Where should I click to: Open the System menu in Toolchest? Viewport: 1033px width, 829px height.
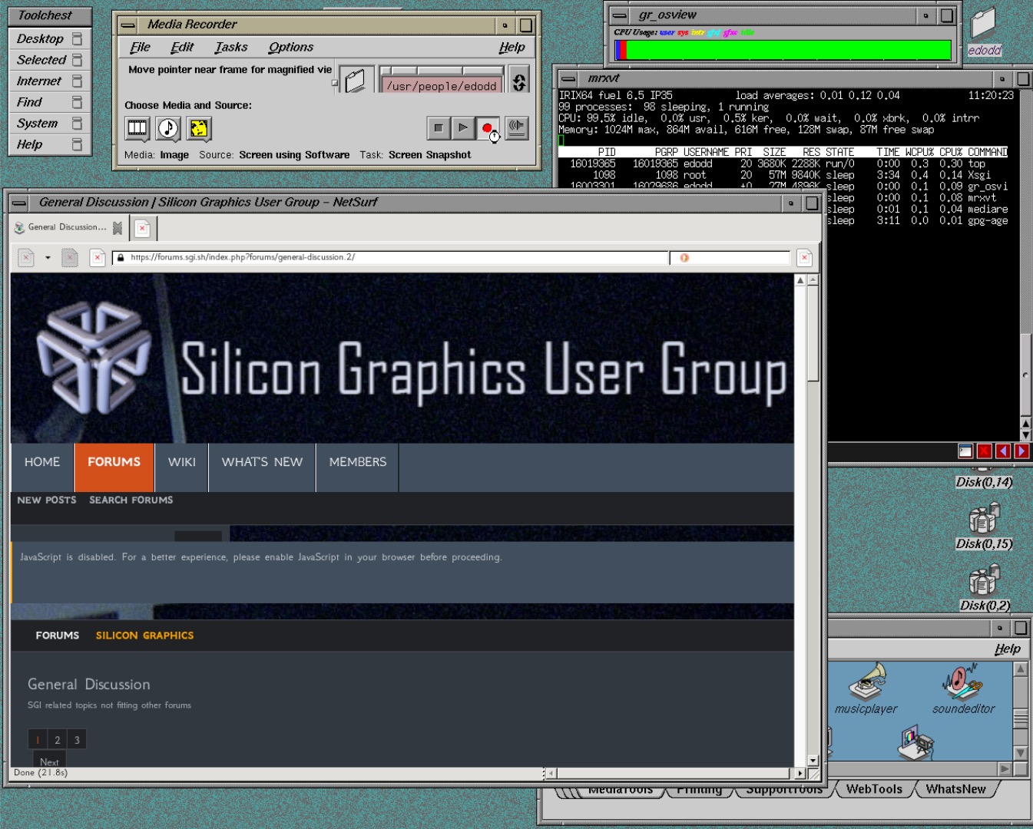[x=49, y=123]
